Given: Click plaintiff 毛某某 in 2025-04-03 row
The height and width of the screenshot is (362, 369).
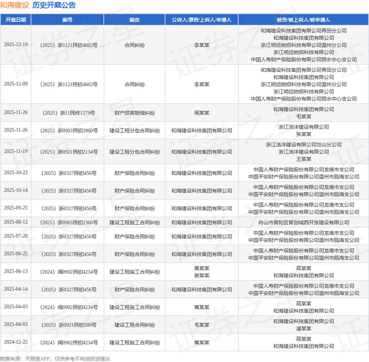Looking at the screenshot, I should [202, 325].
